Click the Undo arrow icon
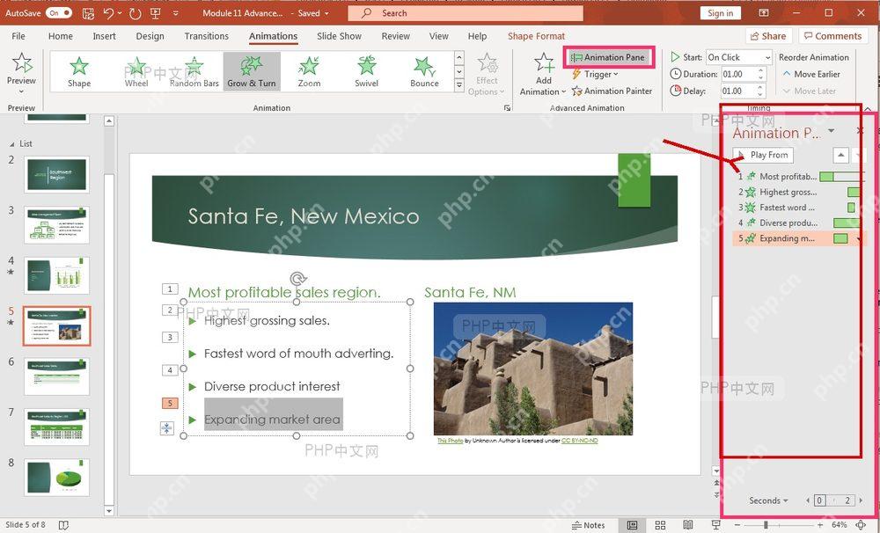880x533 pixels. pos(109,13)
